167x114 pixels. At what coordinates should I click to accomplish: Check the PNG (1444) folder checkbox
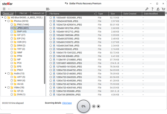pos(12,25)
